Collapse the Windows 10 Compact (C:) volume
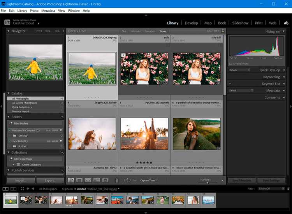 click(61, 130)
